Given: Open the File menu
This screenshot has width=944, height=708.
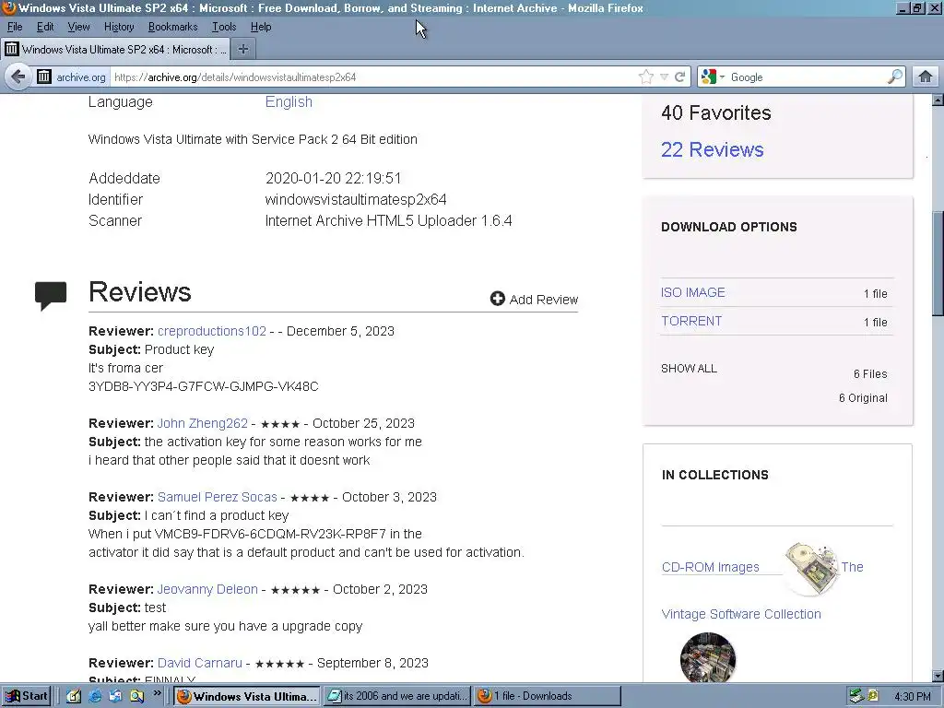Looking at the screenshot, I should 15,27.
